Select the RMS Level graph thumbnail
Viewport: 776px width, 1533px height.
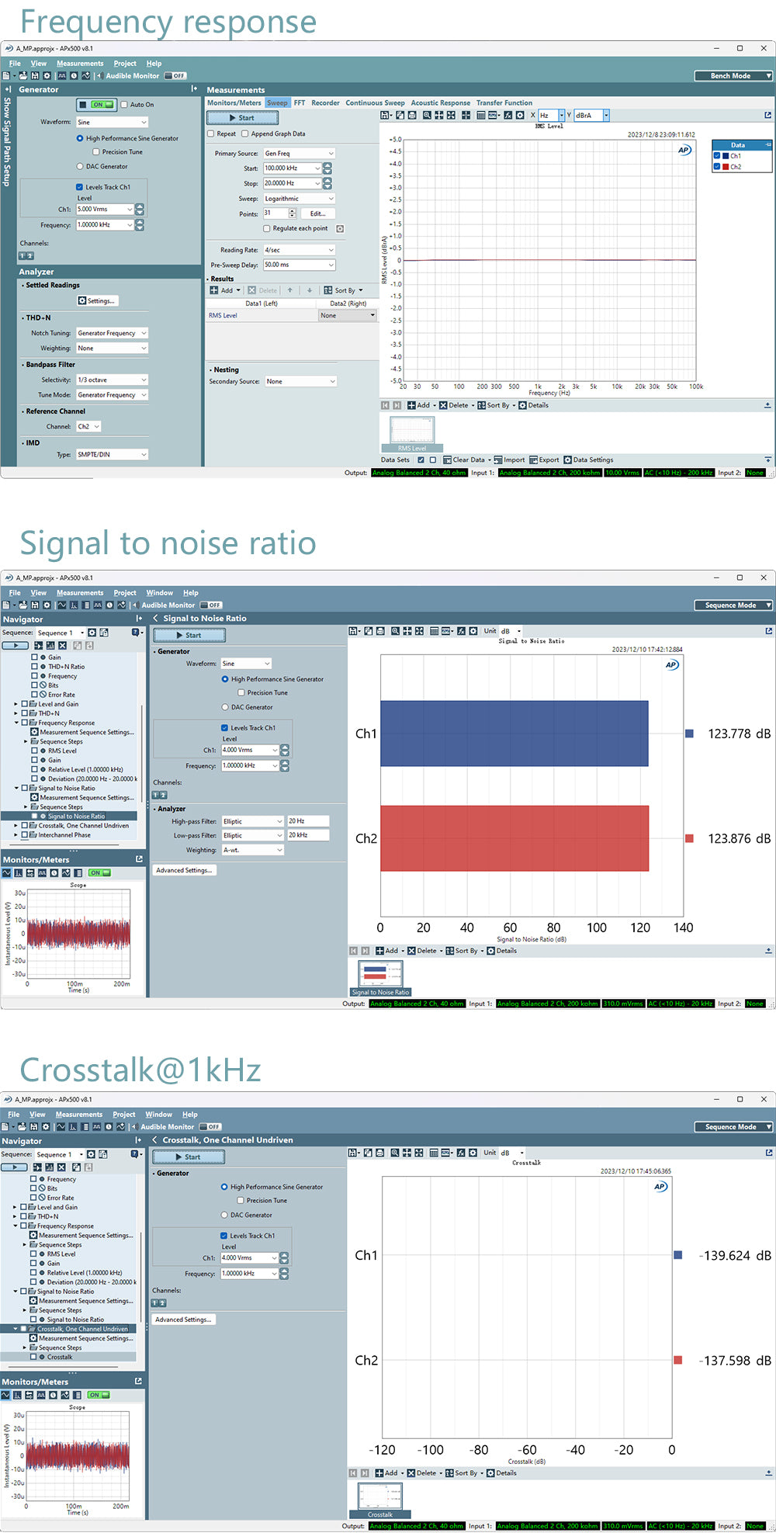tap(412, 432)
